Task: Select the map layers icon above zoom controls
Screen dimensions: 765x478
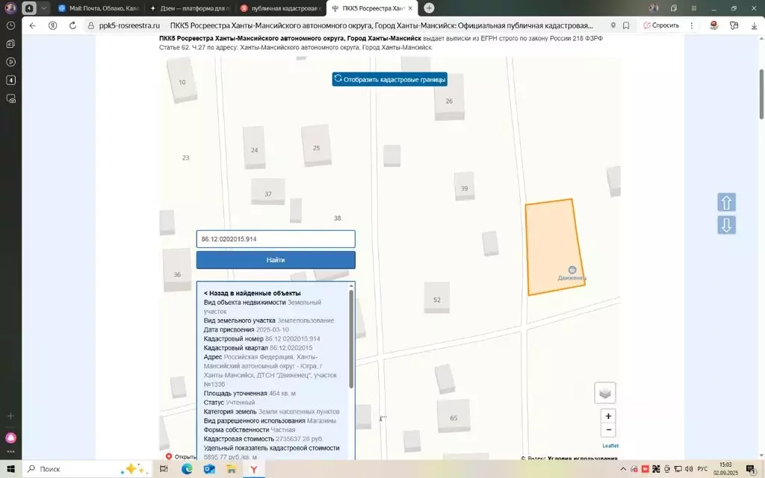Action: click(x=605, y=392)
